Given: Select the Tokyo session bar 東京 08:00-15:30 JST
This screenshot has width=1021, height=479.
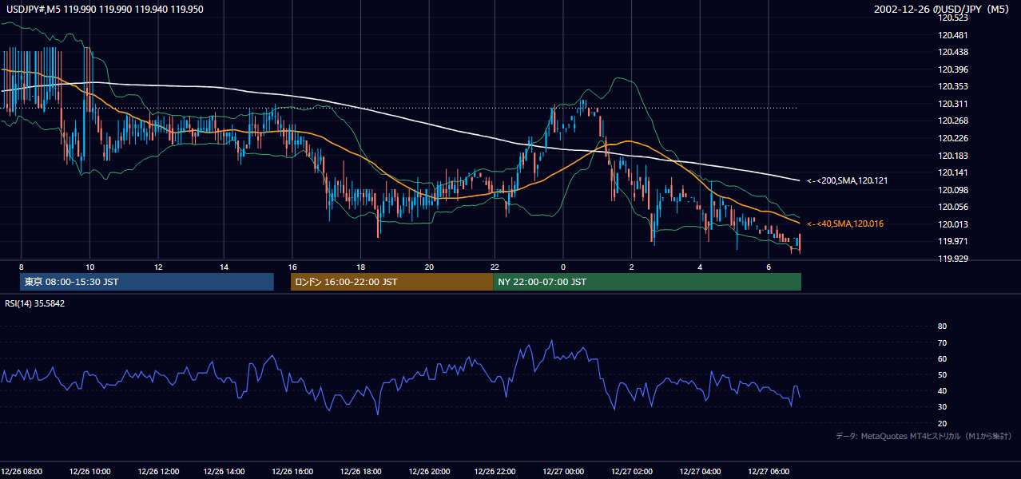Looking at the screenshot, I should (147, 282).
